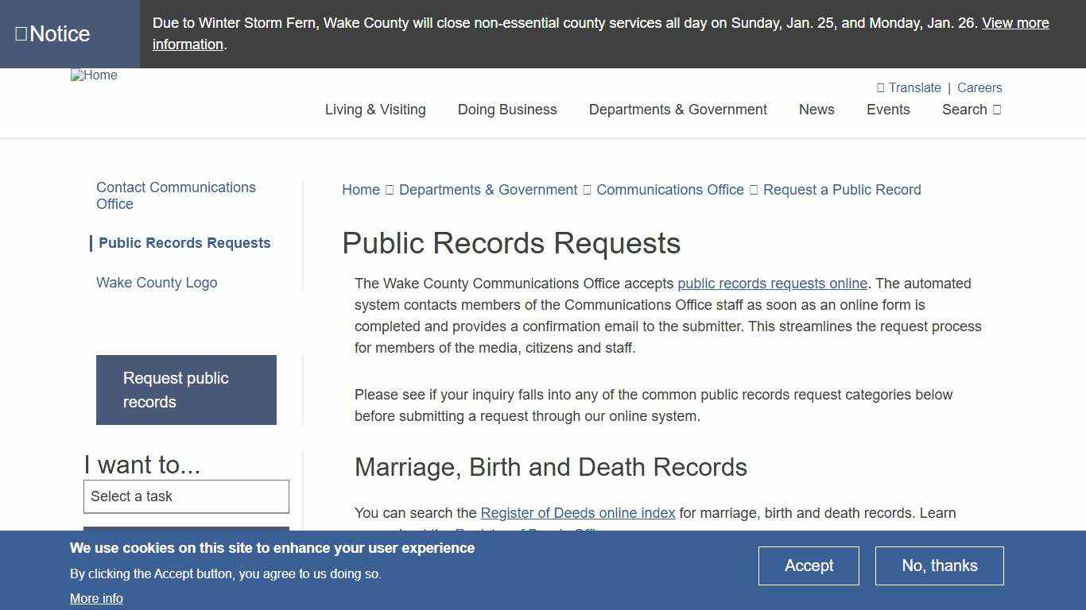Screen dimensions: 1086x610
Task: Select the News menu item
Action: [816, 110]
